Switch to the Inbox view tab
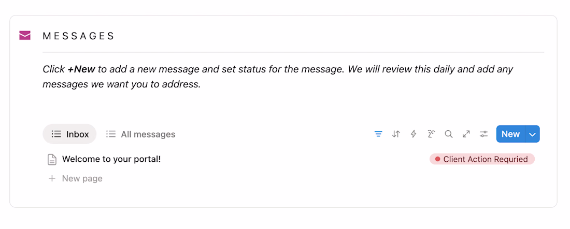 pos(70,134)
